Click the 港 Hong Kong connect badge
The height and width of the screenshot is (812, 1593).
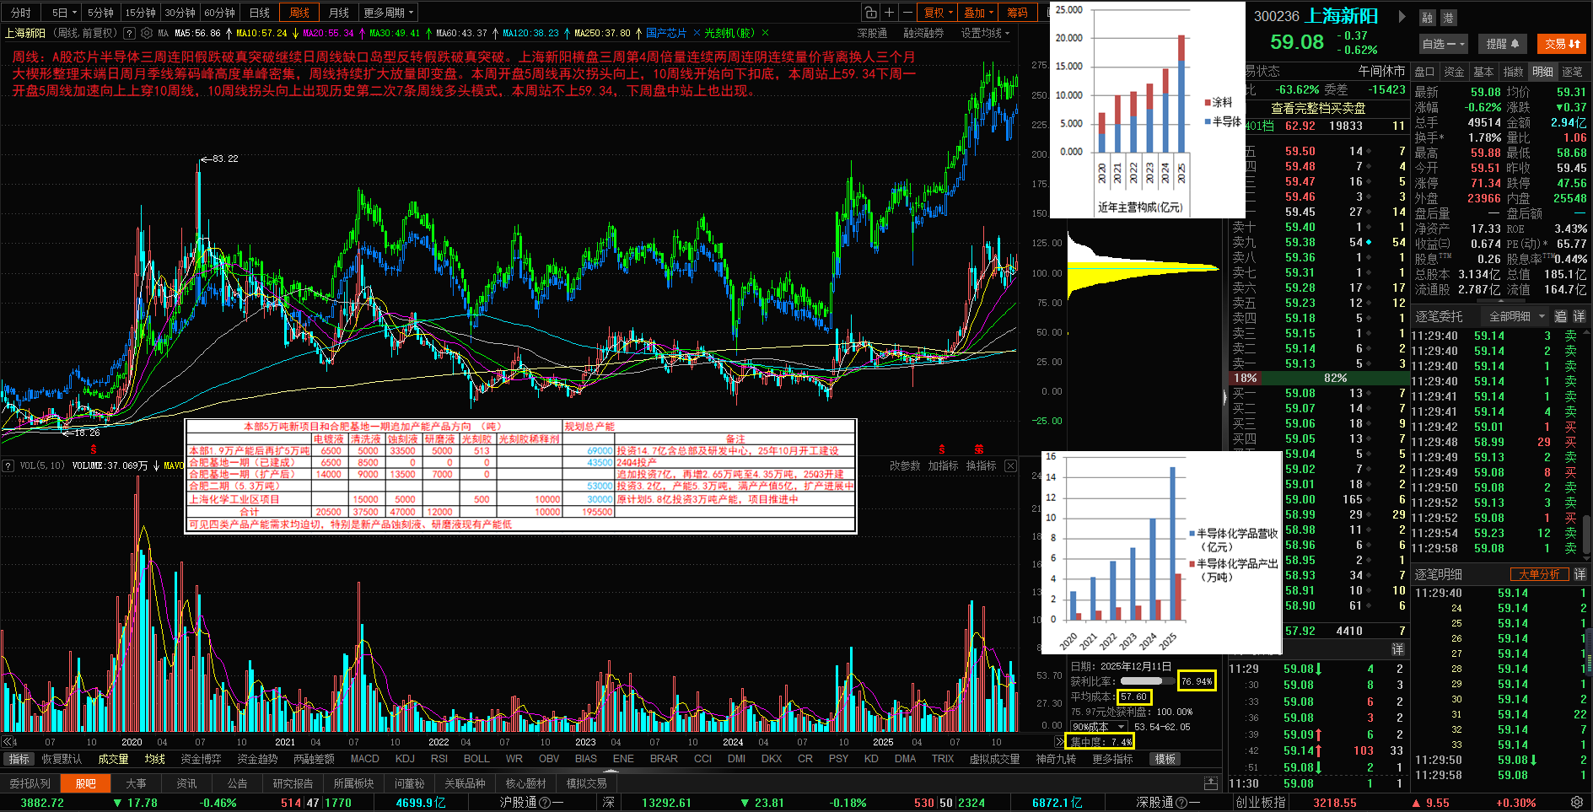pos(1448,18)
